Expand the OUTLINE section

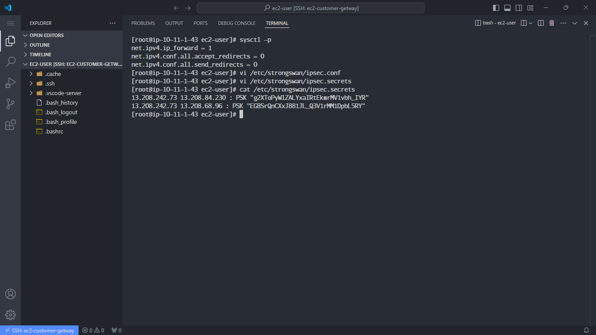[x=72, y=45]
